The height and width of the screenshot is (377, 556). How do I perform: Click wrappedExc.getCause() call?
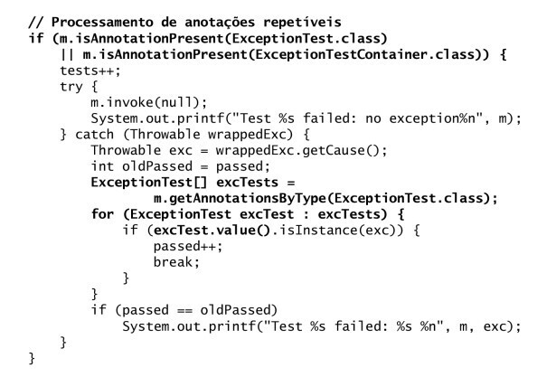297,150
